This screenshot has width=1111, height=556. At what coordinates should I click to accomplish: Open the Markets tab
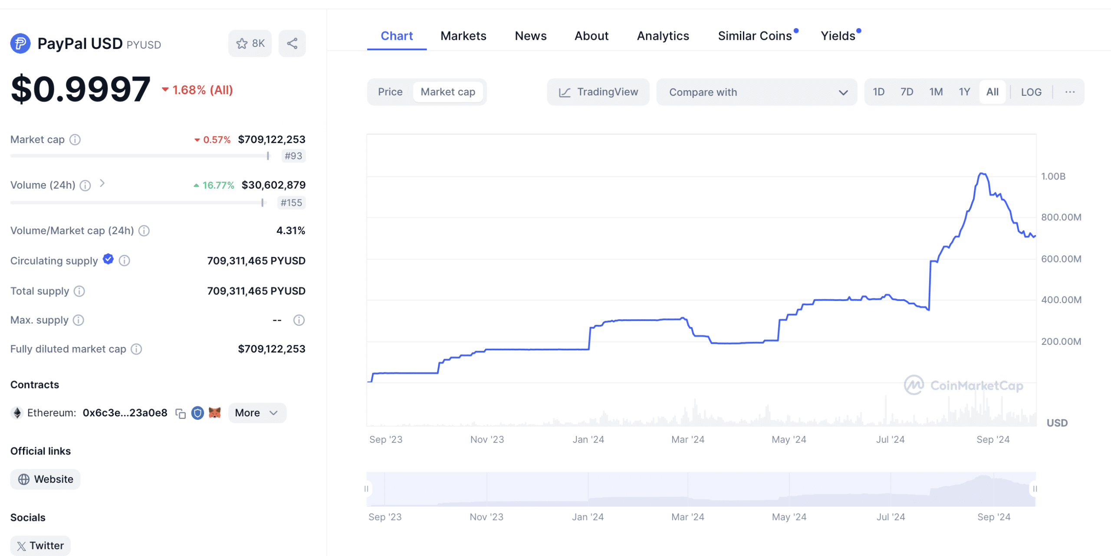click(463, 36)
